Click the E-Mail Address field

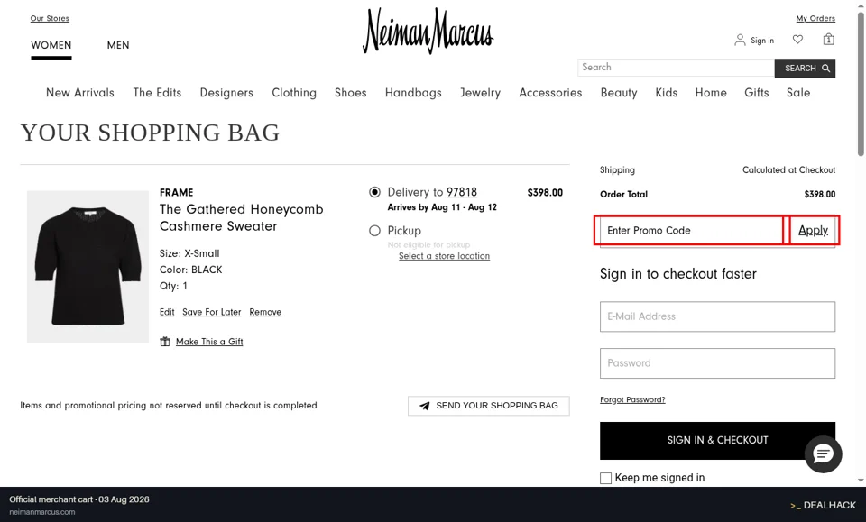coord(717,316)
